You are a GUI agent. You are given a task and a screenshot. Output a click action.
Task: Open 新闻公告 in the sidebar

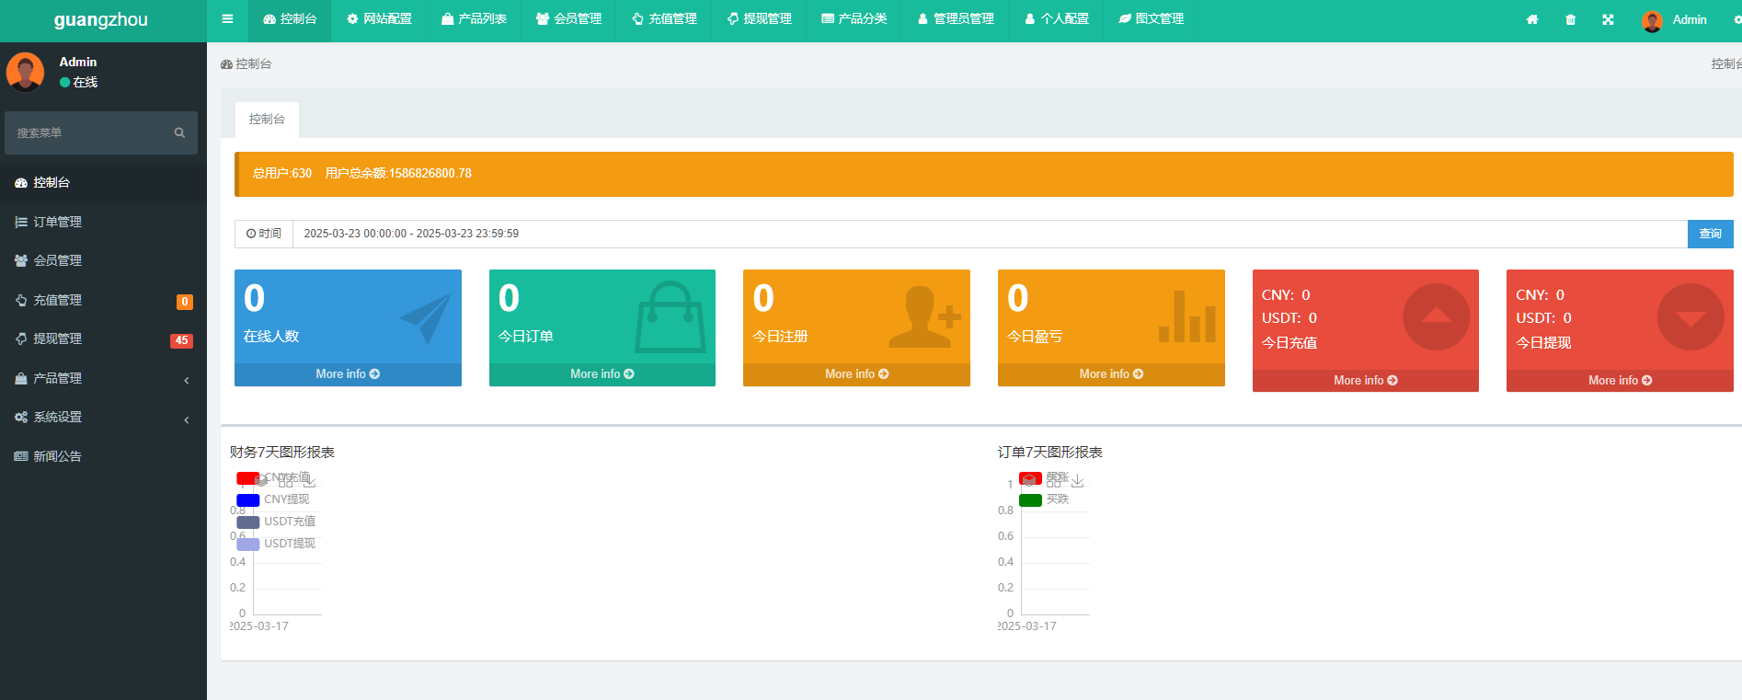(x=57, y=456)
